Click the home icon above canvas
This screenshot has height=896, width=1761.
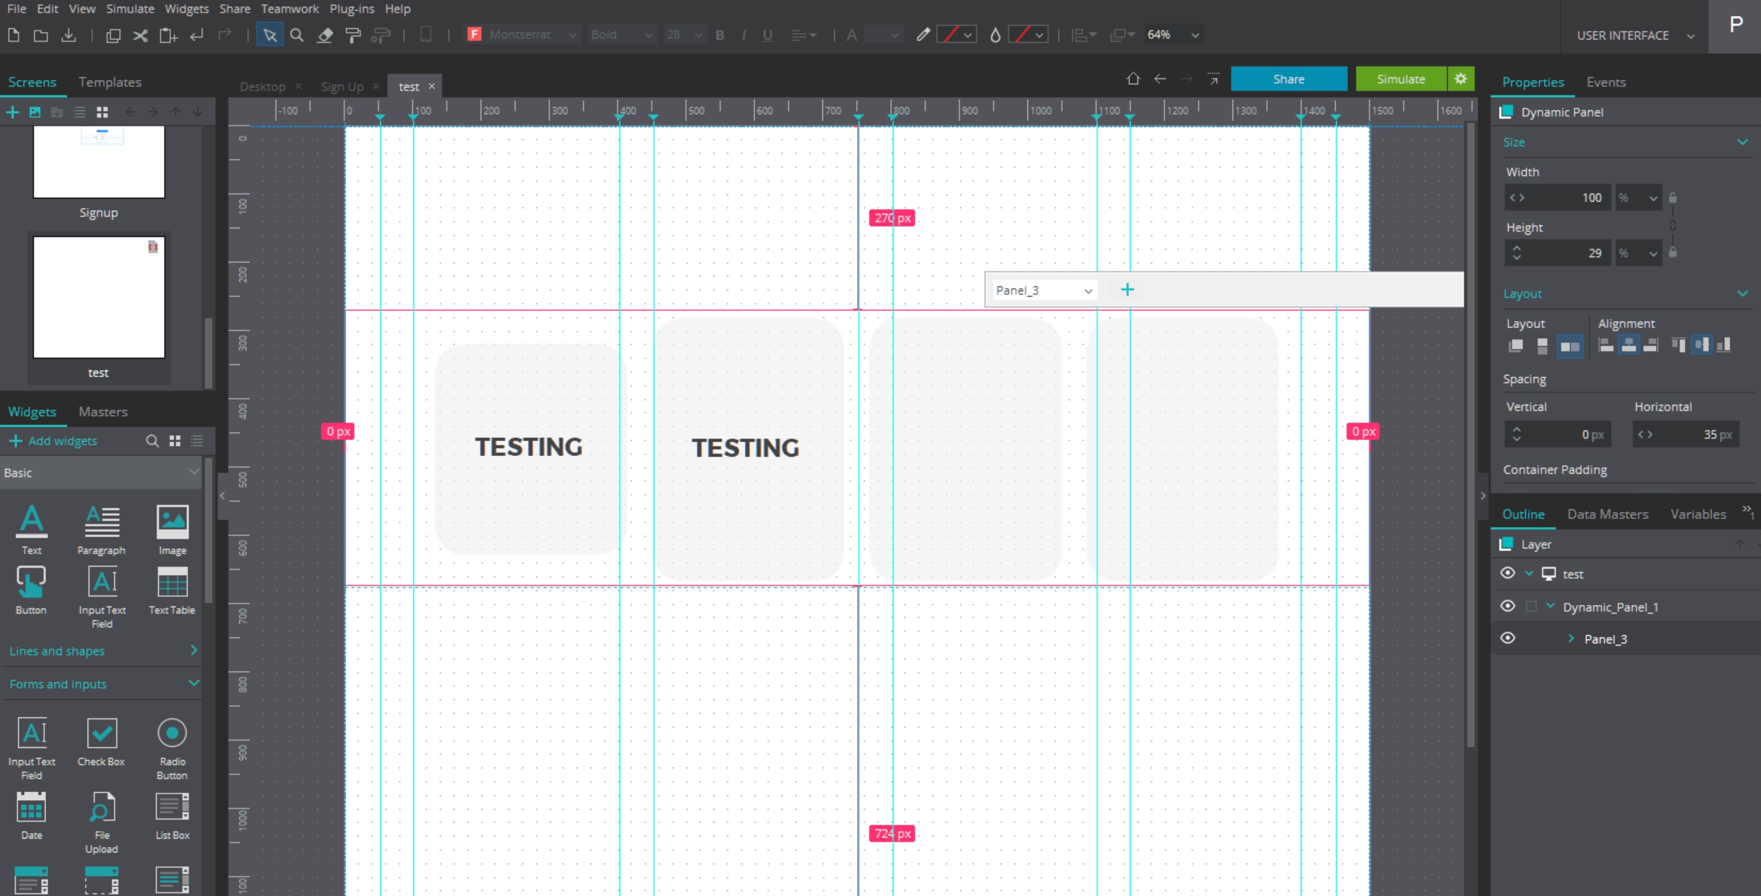click(x=1133, y=78)
